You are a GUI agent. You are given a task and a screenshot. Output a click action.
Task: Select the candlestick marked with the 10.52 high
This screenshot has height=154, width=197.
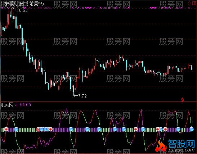[12, 13]
